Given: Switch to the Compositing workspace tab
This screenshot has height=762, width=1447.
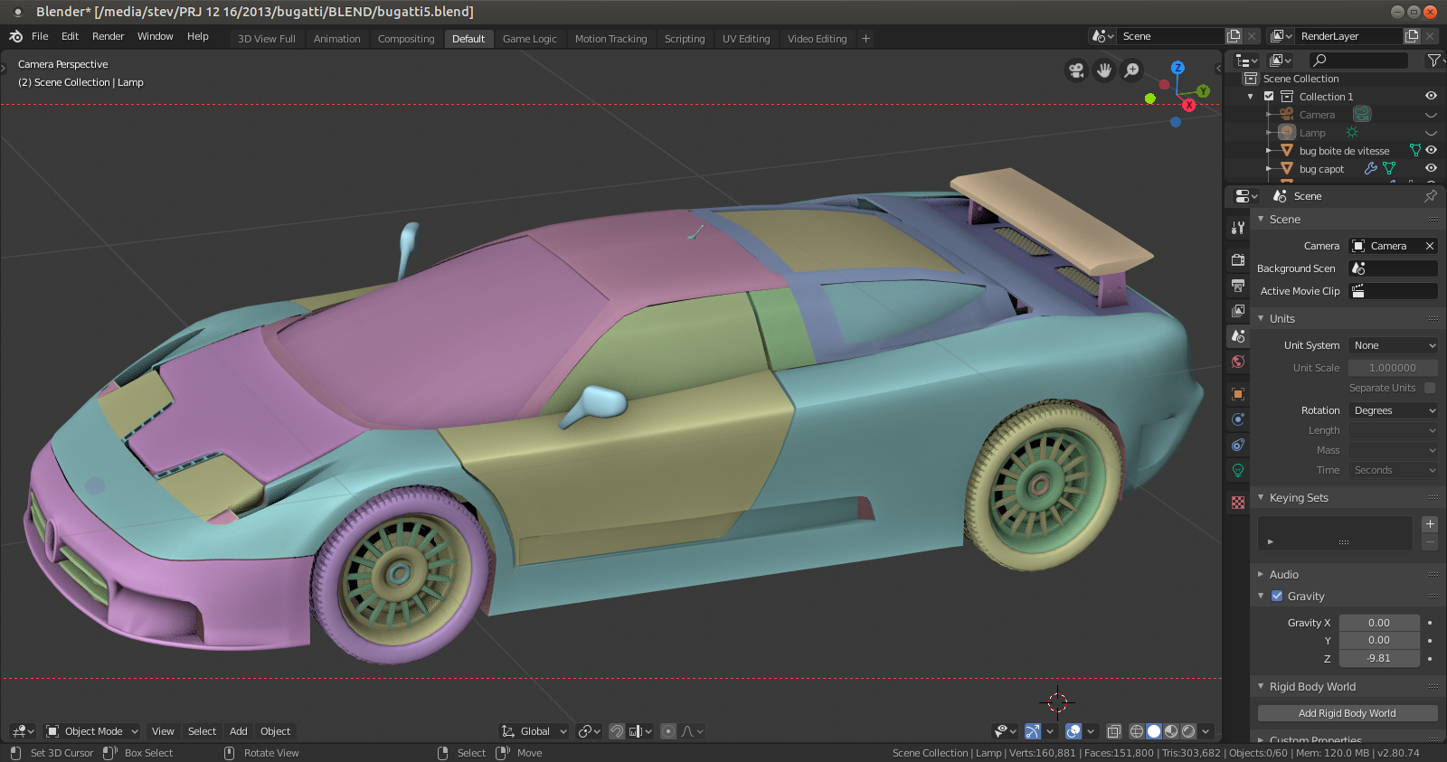Looking at the screenshot, I should coord(406,39).
